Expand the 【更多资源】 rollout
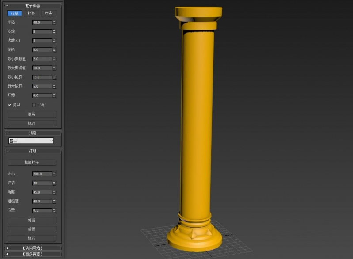This screenshot has height=259, width=353. 32,254
